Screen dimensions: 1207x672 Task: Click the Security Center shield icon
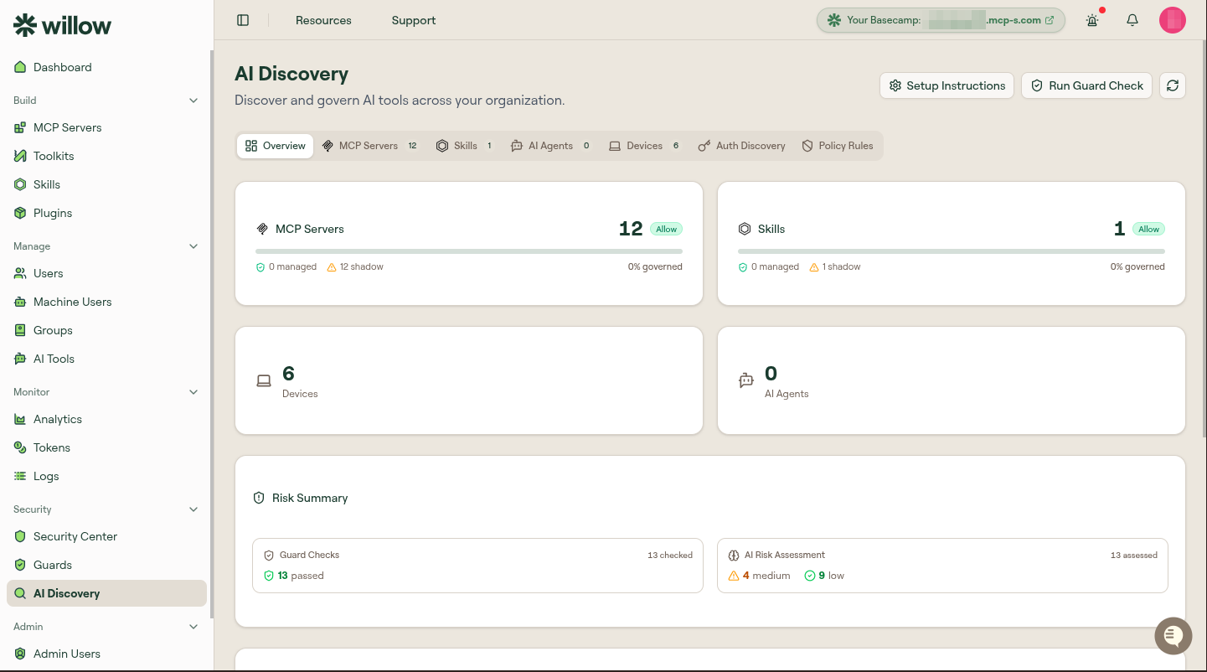coord(20,536)
